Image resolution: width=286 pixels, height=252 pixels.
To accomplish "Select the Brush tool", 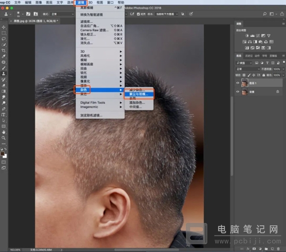I will click(x=3, y=68).
